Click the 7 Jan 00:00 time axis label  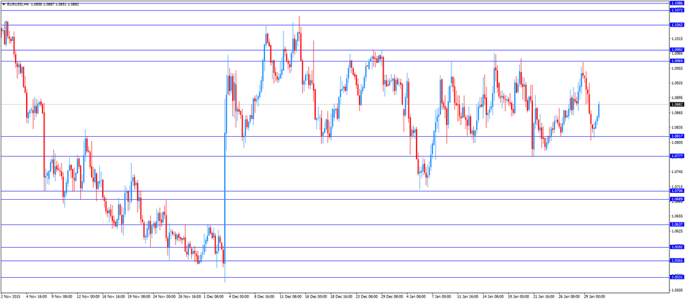coord(440,296)
